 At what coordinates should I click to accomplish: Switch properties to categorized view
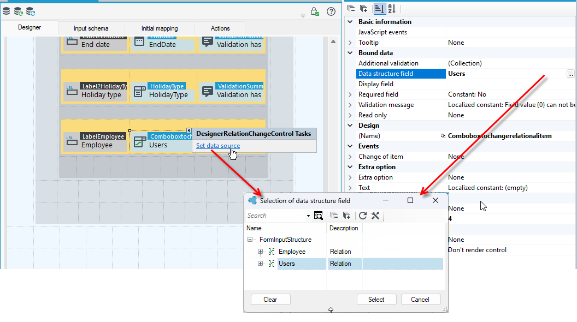click(379, 8)
